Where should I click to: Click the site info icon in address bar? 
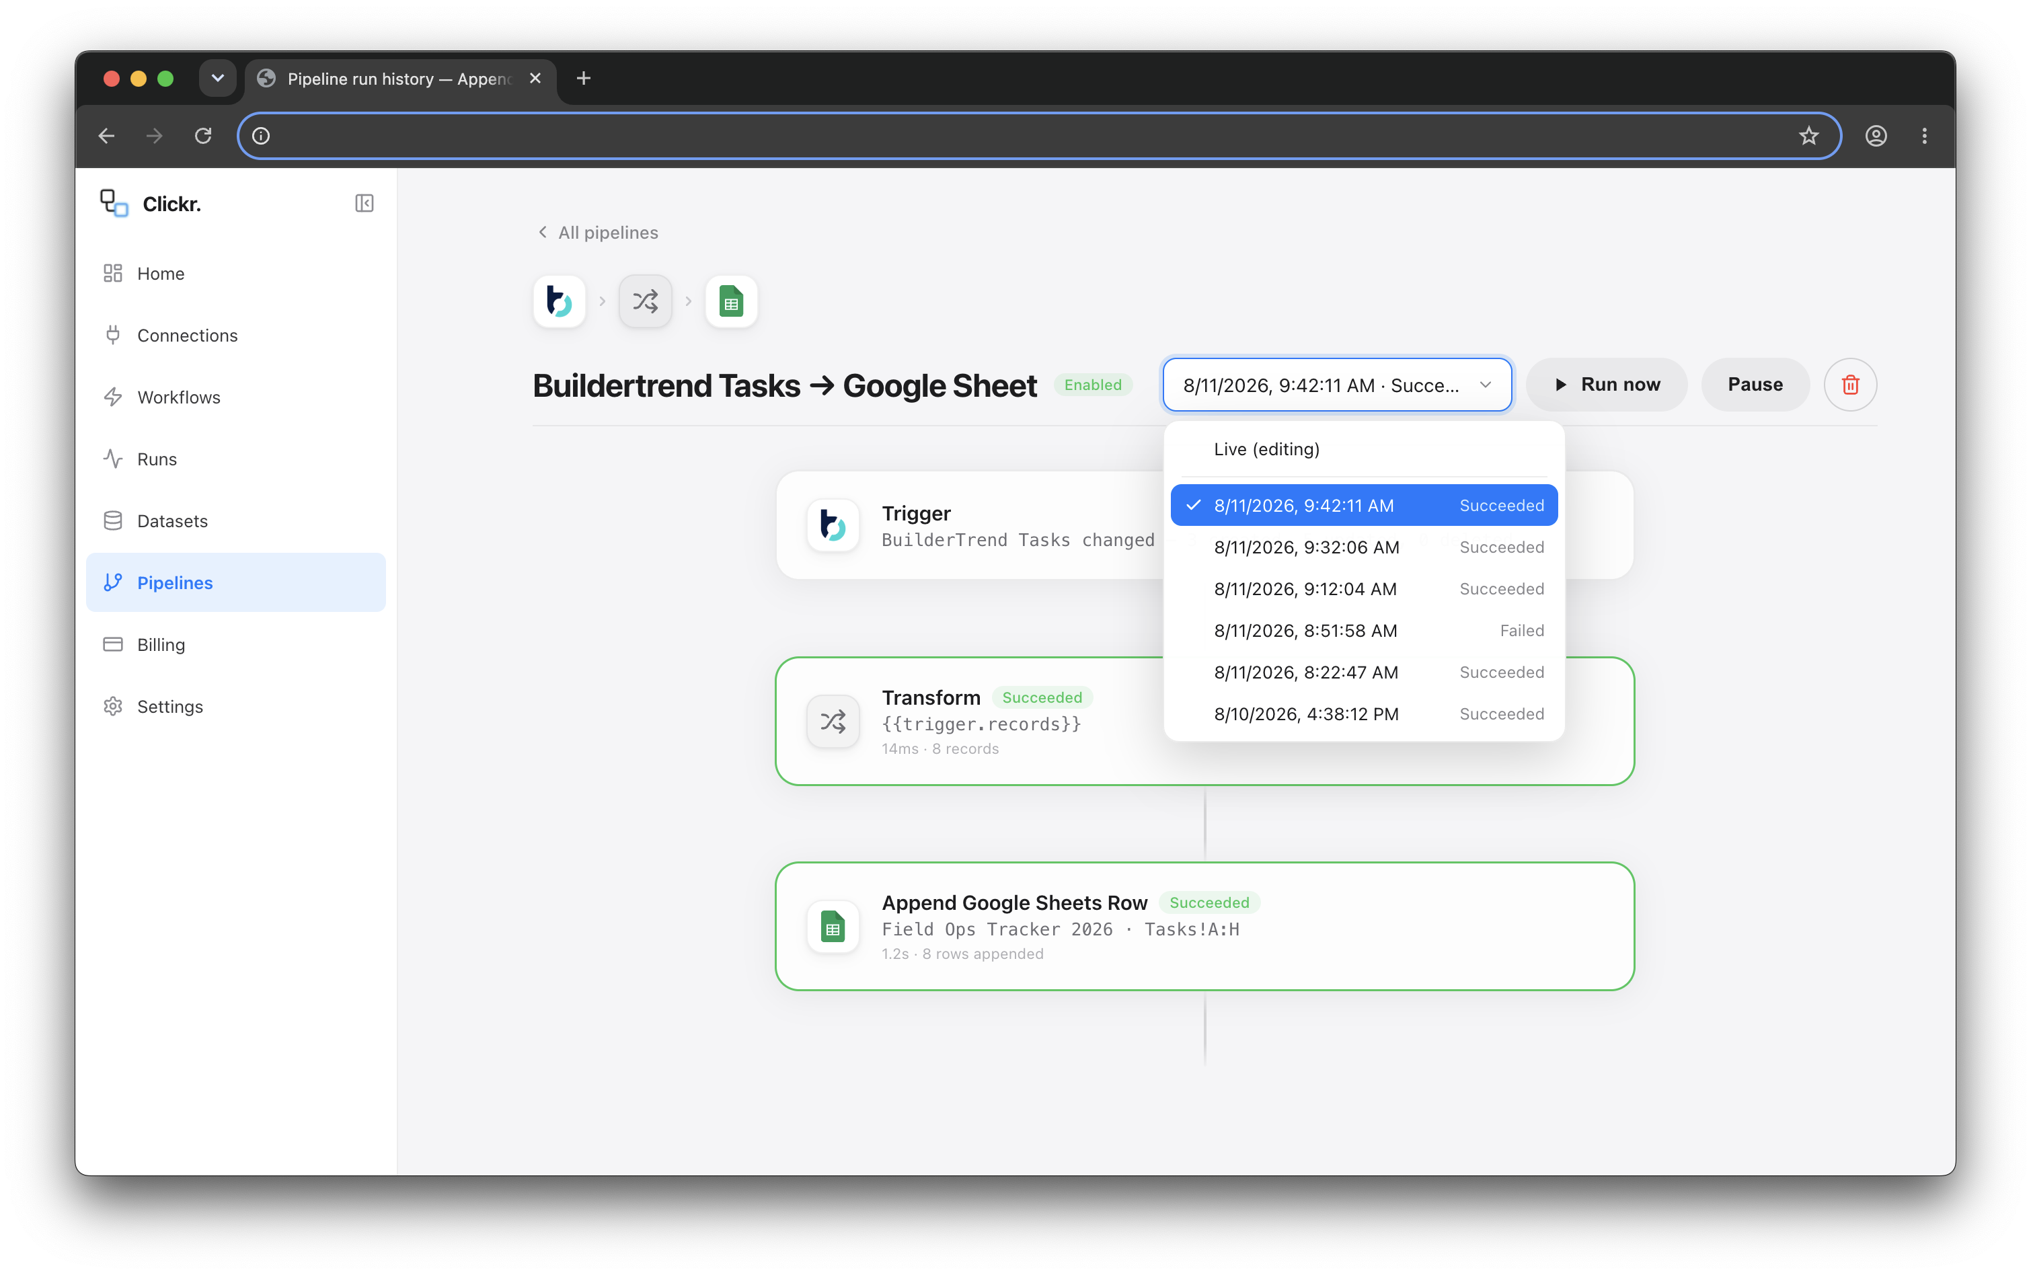262,136
